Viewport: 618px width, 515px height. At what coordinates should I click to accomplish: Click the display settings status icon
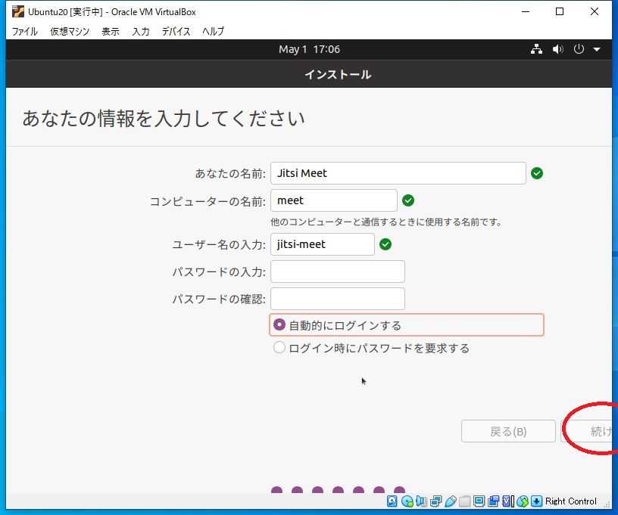(479, 501)
